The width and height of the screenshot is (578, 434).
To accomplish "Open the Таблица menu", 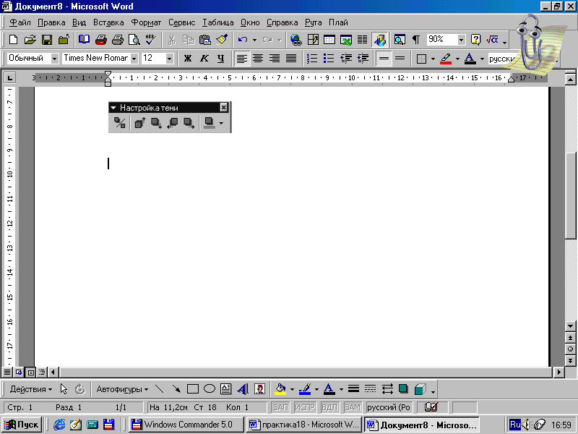I will [x=218, y=22].
